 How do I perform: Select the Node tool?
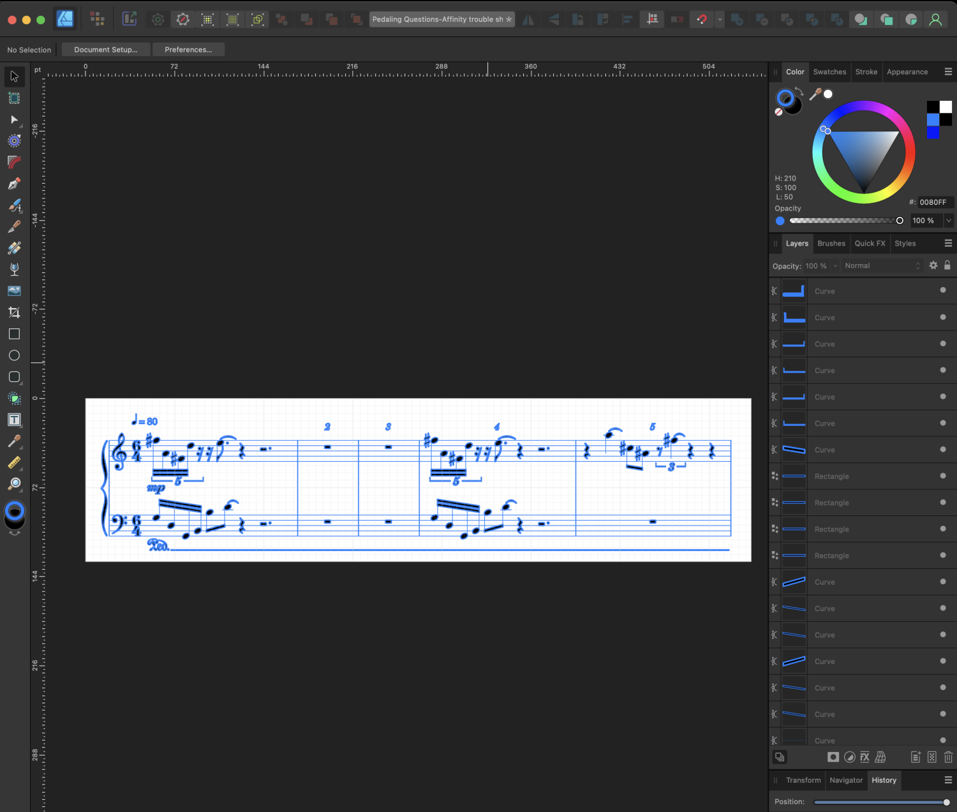coord(14,120)
